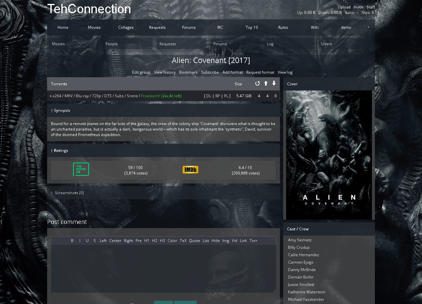Screen dimensions: 422x304
Task: Insert Link tag in comment
Action: pos(243,241)
